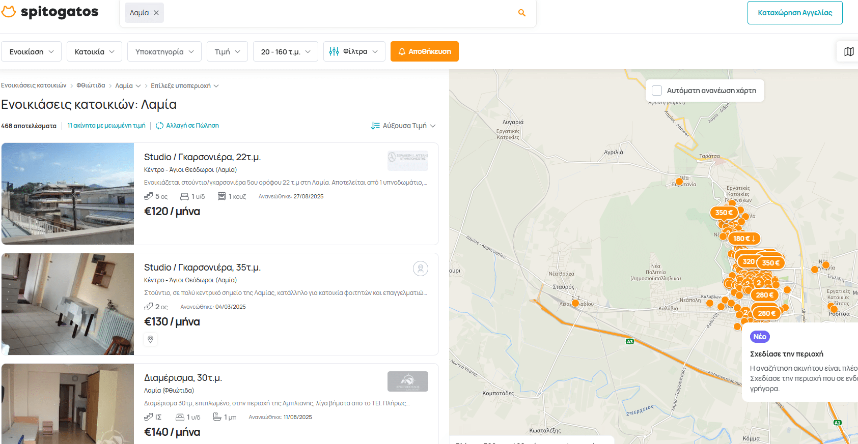Enable the Αυτόματη ανανέωση χάρτη checkbox
The width and height of the screenshot is (858, 444).
point(657,91)
